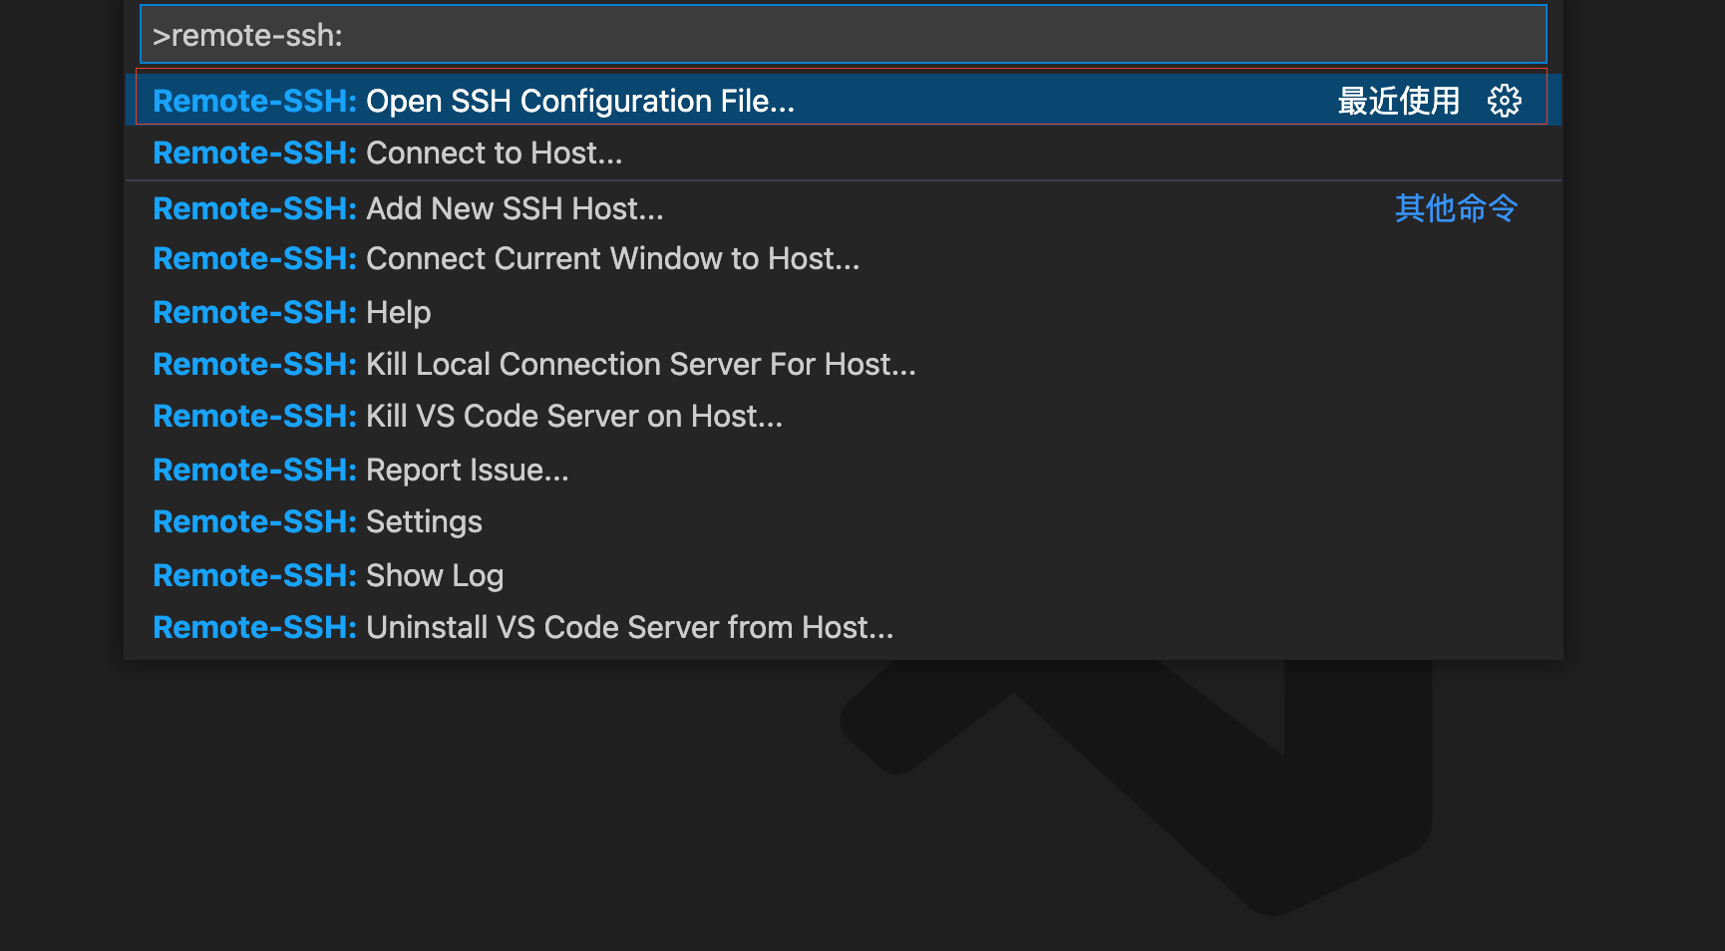Click the Remote-SSH prefix on Report Issue row
This screenshot has width=1725, height=951.
coord(254,471)
